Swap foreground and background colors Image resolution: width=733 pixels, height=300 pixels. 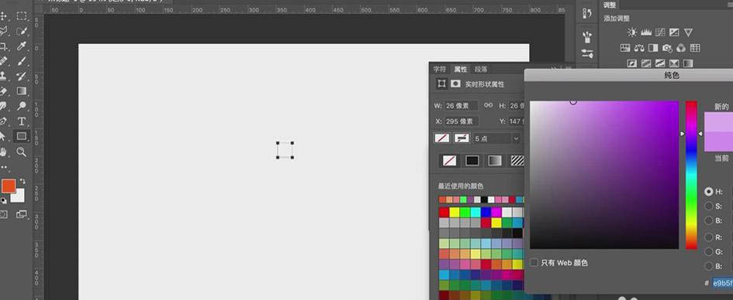[x=22, y=181]
